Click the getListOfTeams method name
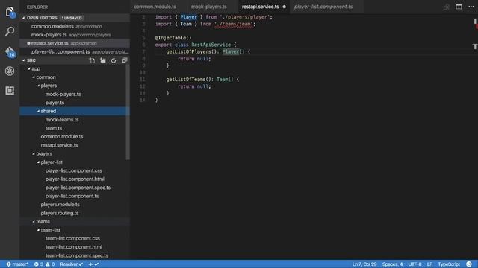 pyautogui.click(x=186, y=80)
